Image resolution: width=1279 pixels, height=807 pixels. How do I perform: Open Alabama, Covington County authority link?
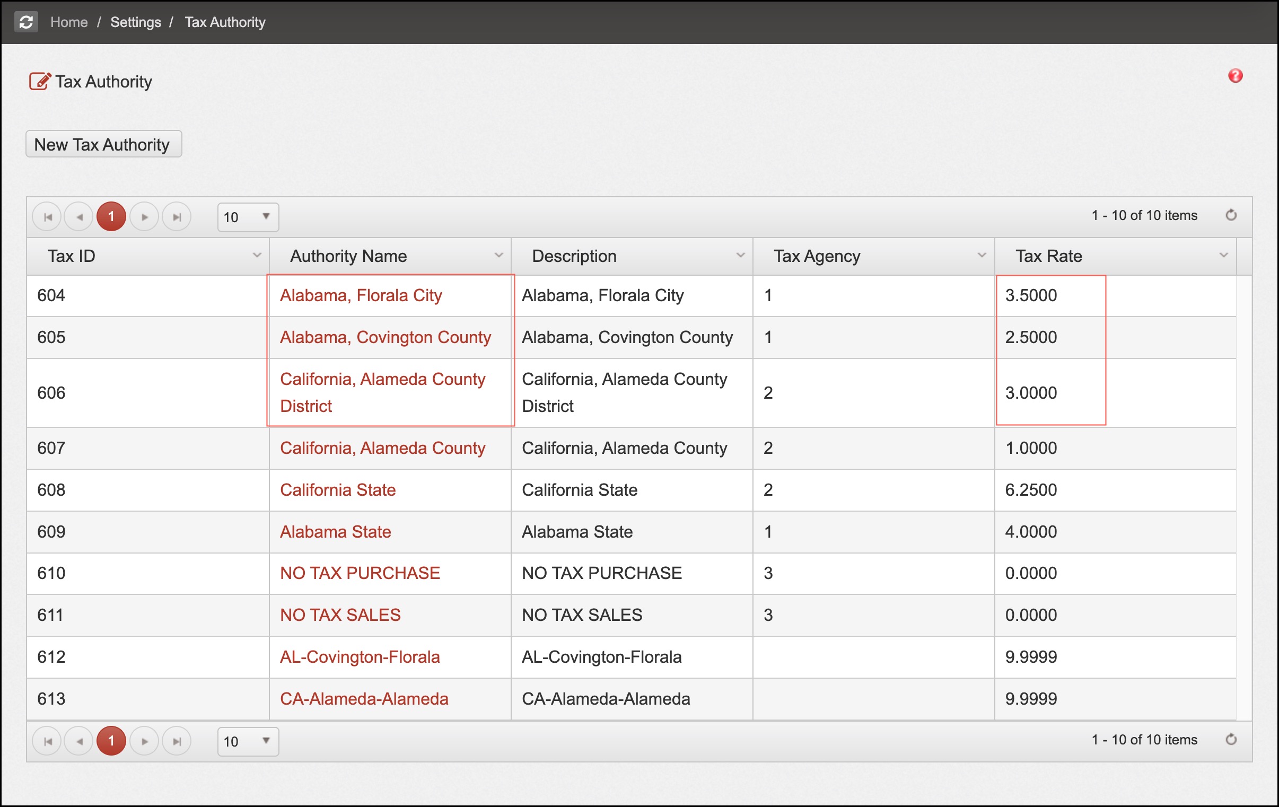click(386, 337)
